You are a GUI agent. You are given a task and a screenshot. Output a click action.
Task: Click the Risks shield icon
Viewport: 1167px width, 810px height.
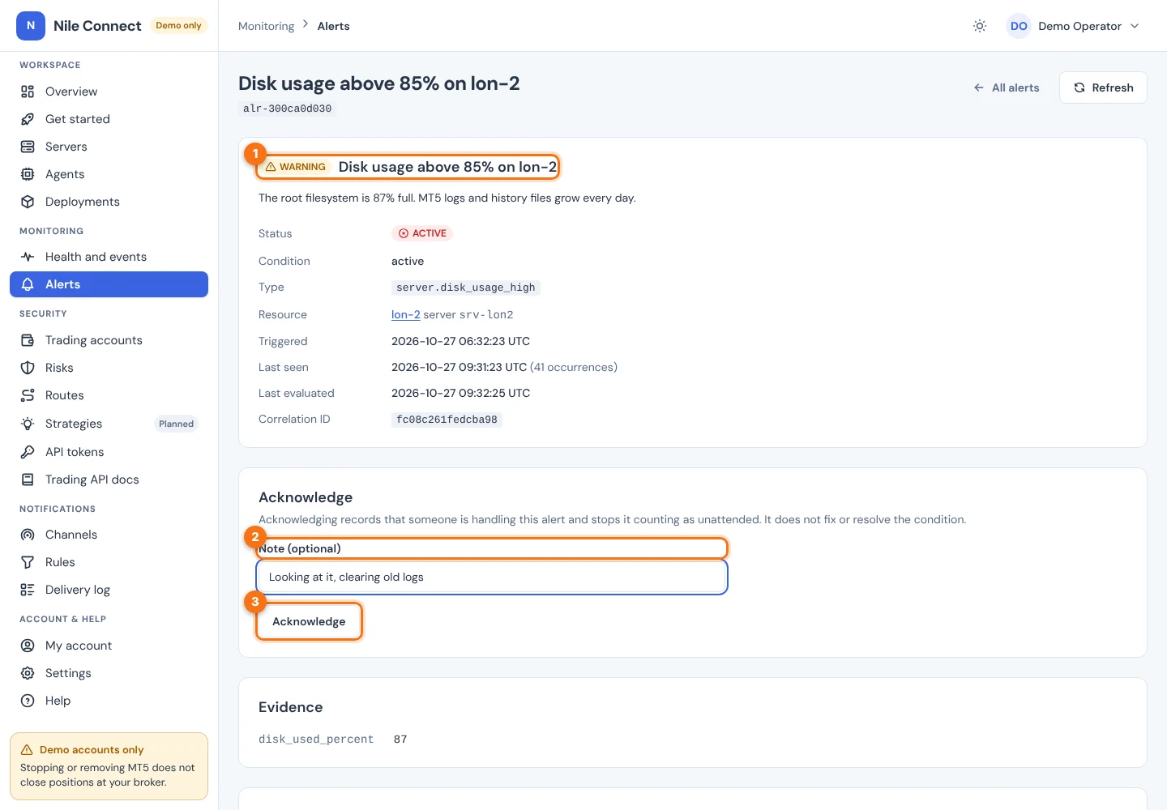coord(28,368)
